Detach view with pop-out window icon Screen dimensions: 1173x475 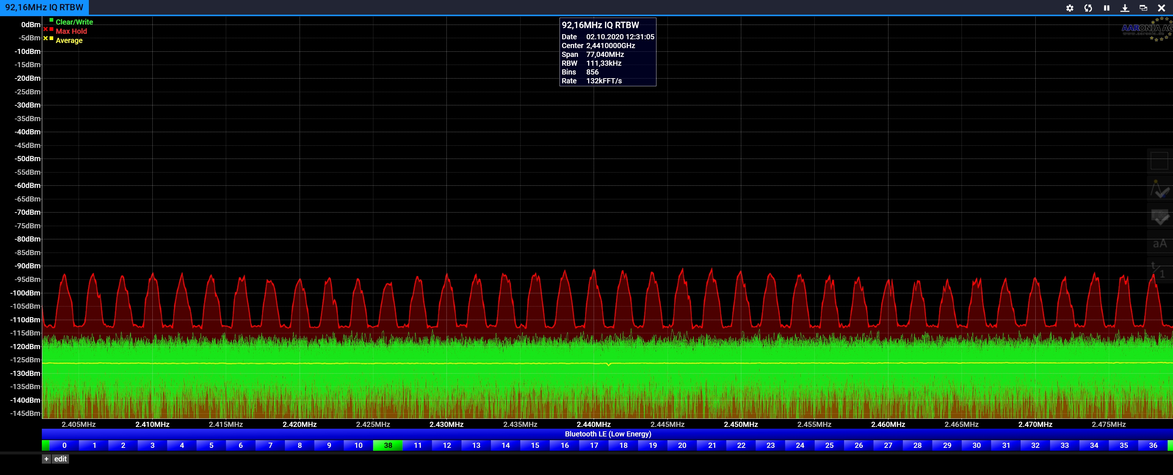click(1143, 8)
